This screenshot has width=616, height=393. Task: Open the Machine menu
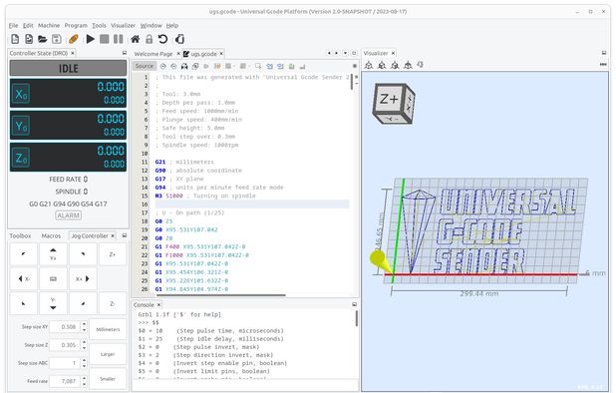(x=49, y=25)
